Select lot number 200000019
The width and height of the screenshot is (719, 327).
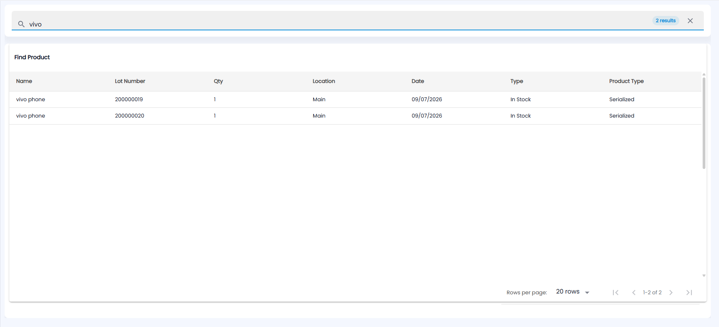pyautogui.click(x=129, y=99)
